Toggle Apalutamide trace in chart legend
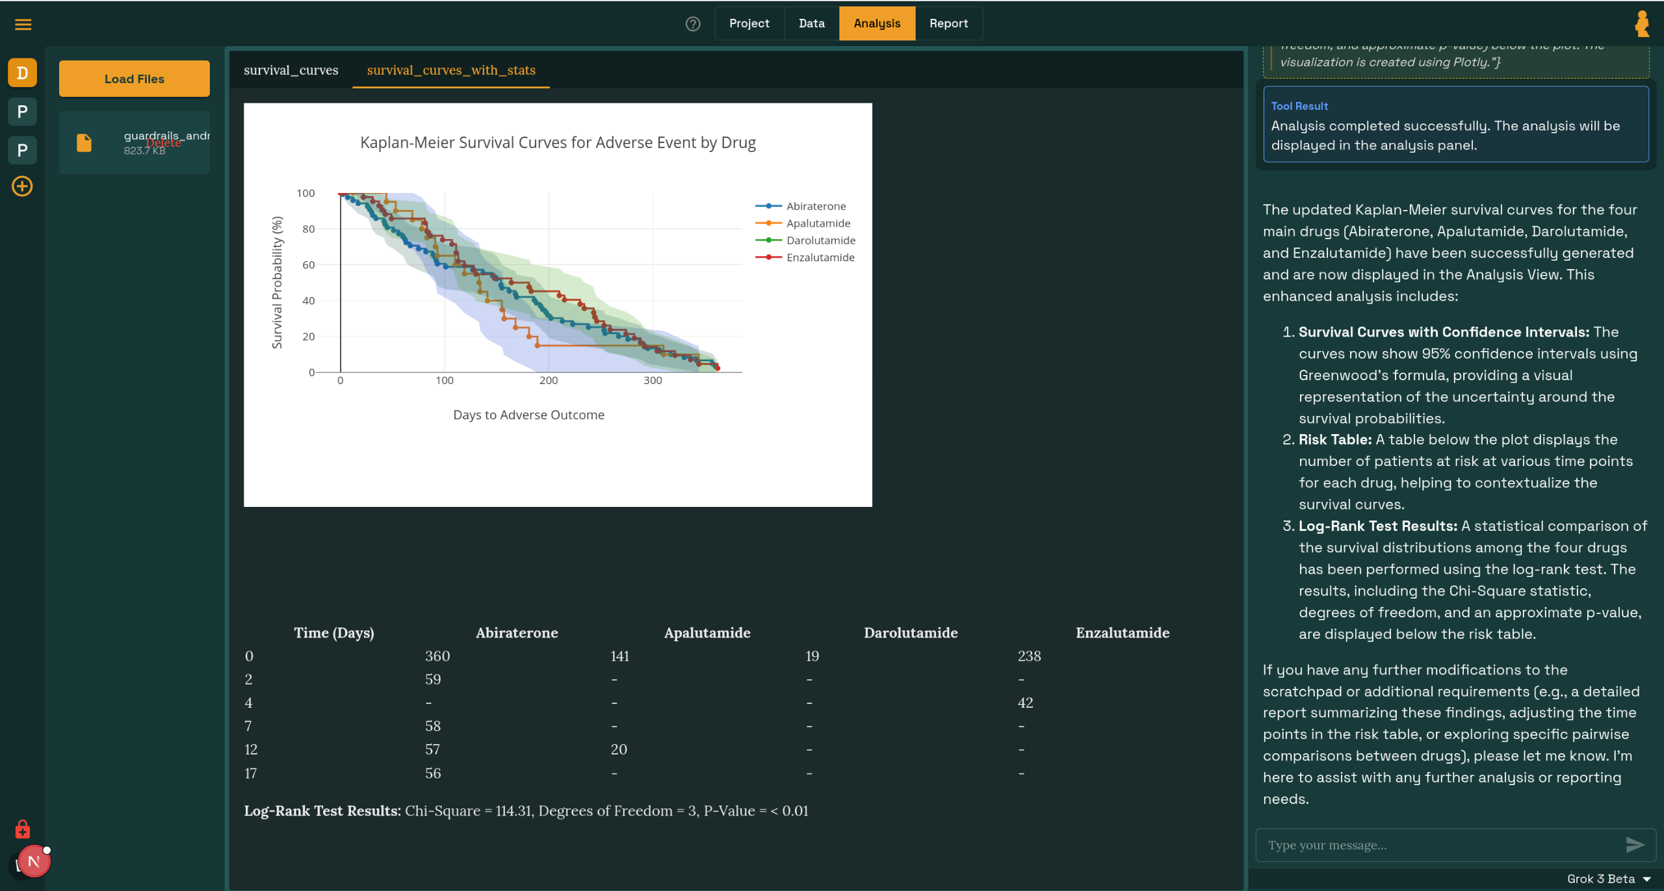 [x=818, y=223]
